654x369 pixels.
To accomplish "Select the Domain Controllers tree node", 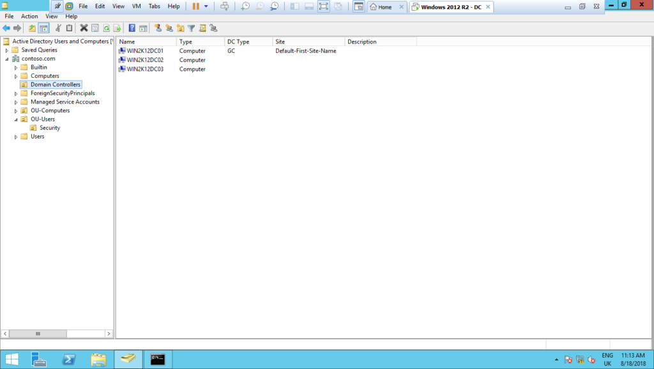I will point(55,85).
